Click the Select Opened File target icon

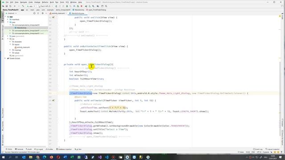coord(34,13)
